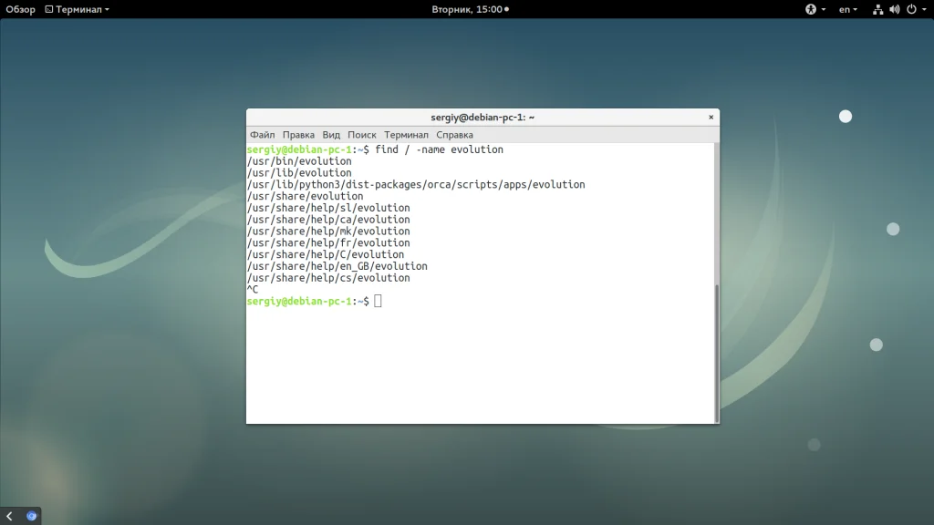Open the Терминал menu in terminal menubar

(x=406, y=135)
